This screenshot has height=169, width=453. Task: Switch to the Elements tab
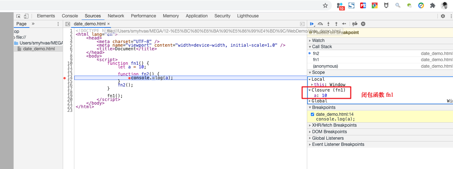(46, 16)
